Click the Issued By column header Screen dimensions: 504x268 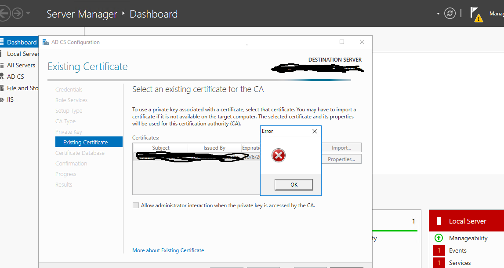pos(214,148)
